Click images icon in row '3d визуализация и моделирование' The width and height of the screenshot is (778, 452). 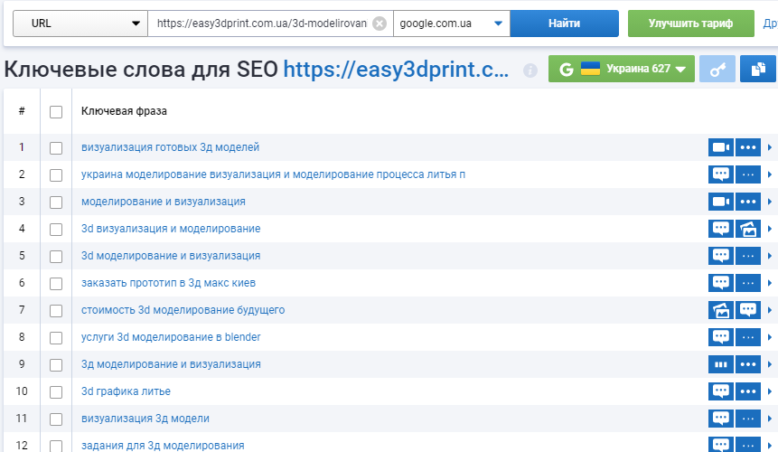coord(748,229)
